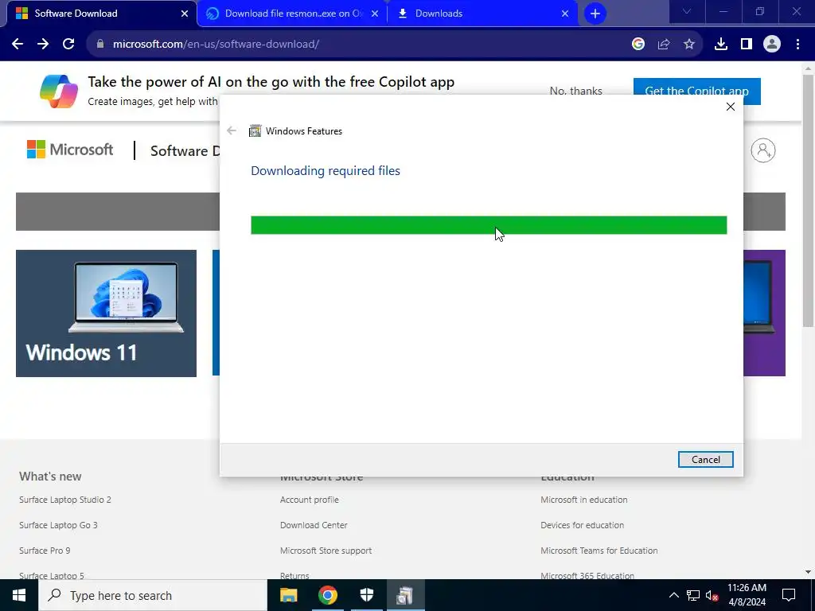Click the Get the Copilot app button
This screenshot has width=815, height=611.
click(x=696, y=91)
